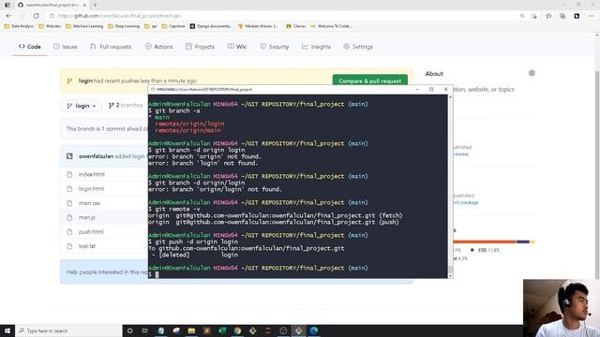Click 'remotes/origin/login' in terminal output
Screen dimensions: 600x337
point(189,124)
